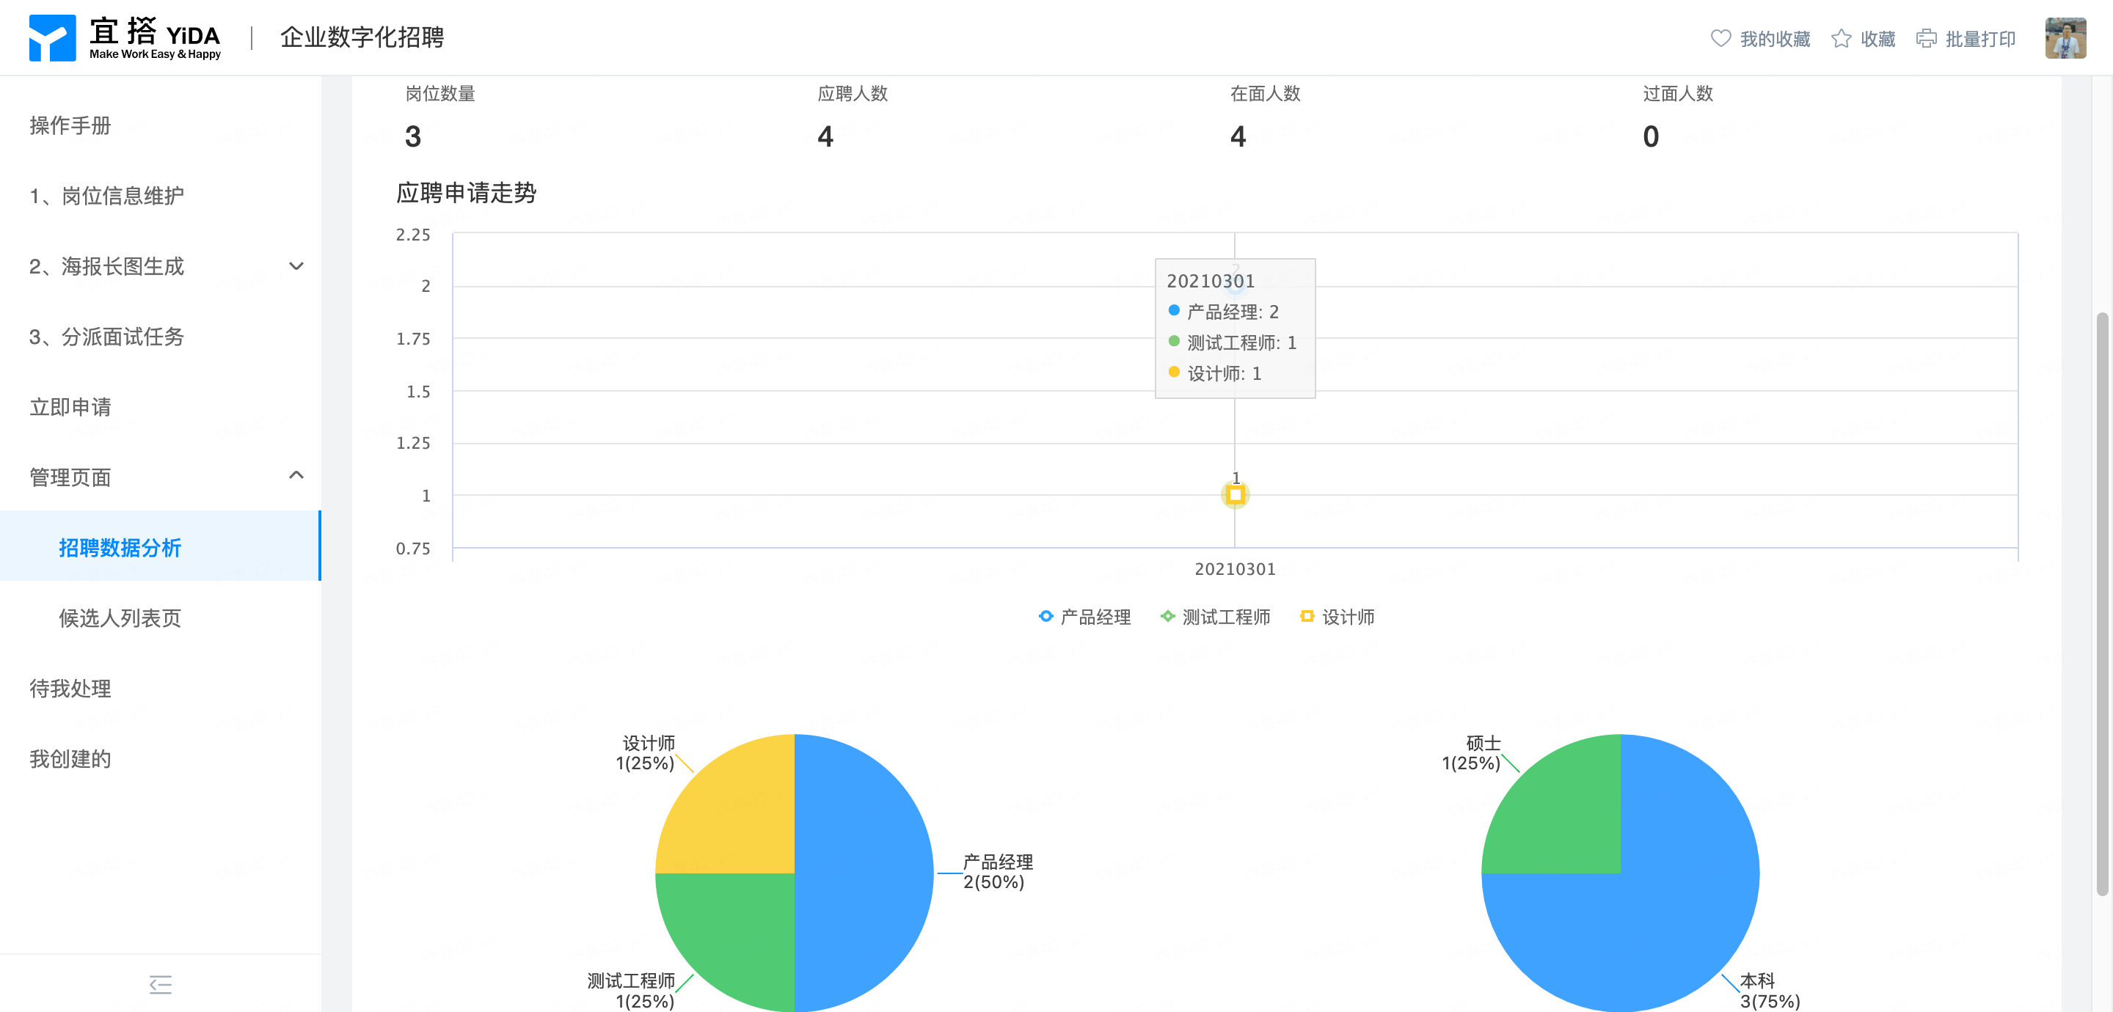Expand the 2、海报长图生成 submenu arrow
The image size is (2113, 1012).
tap(296, 265)
